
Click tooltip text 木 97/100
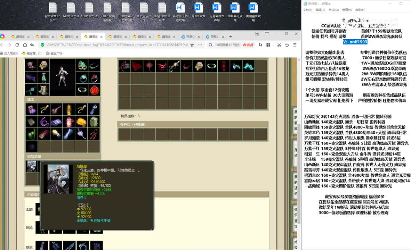[84, 209]
